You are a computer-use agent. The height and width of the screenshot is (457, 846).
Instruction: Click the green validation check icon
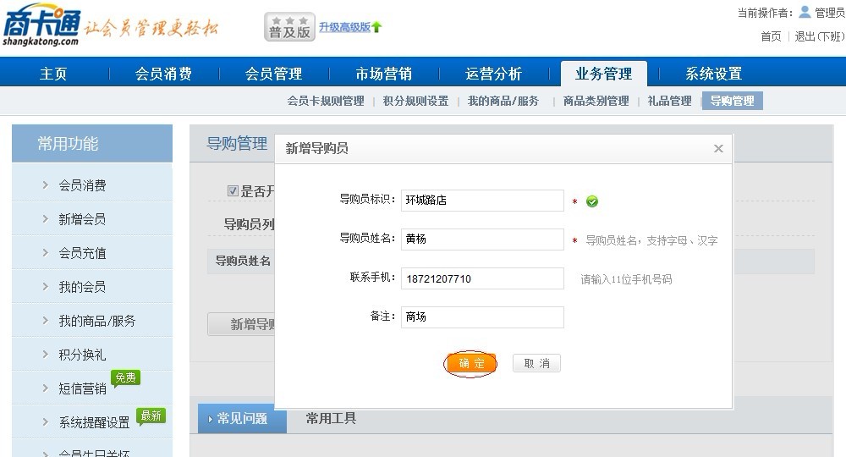click(x=592, y=201)
